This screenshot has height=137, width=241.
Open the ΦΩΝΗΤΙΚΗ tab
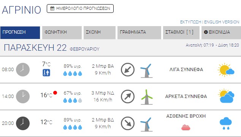coord(62,33)
